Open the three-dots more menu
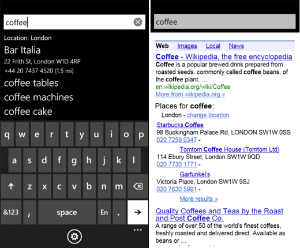The height and width of the screenshot is (248, 300). 138,230
